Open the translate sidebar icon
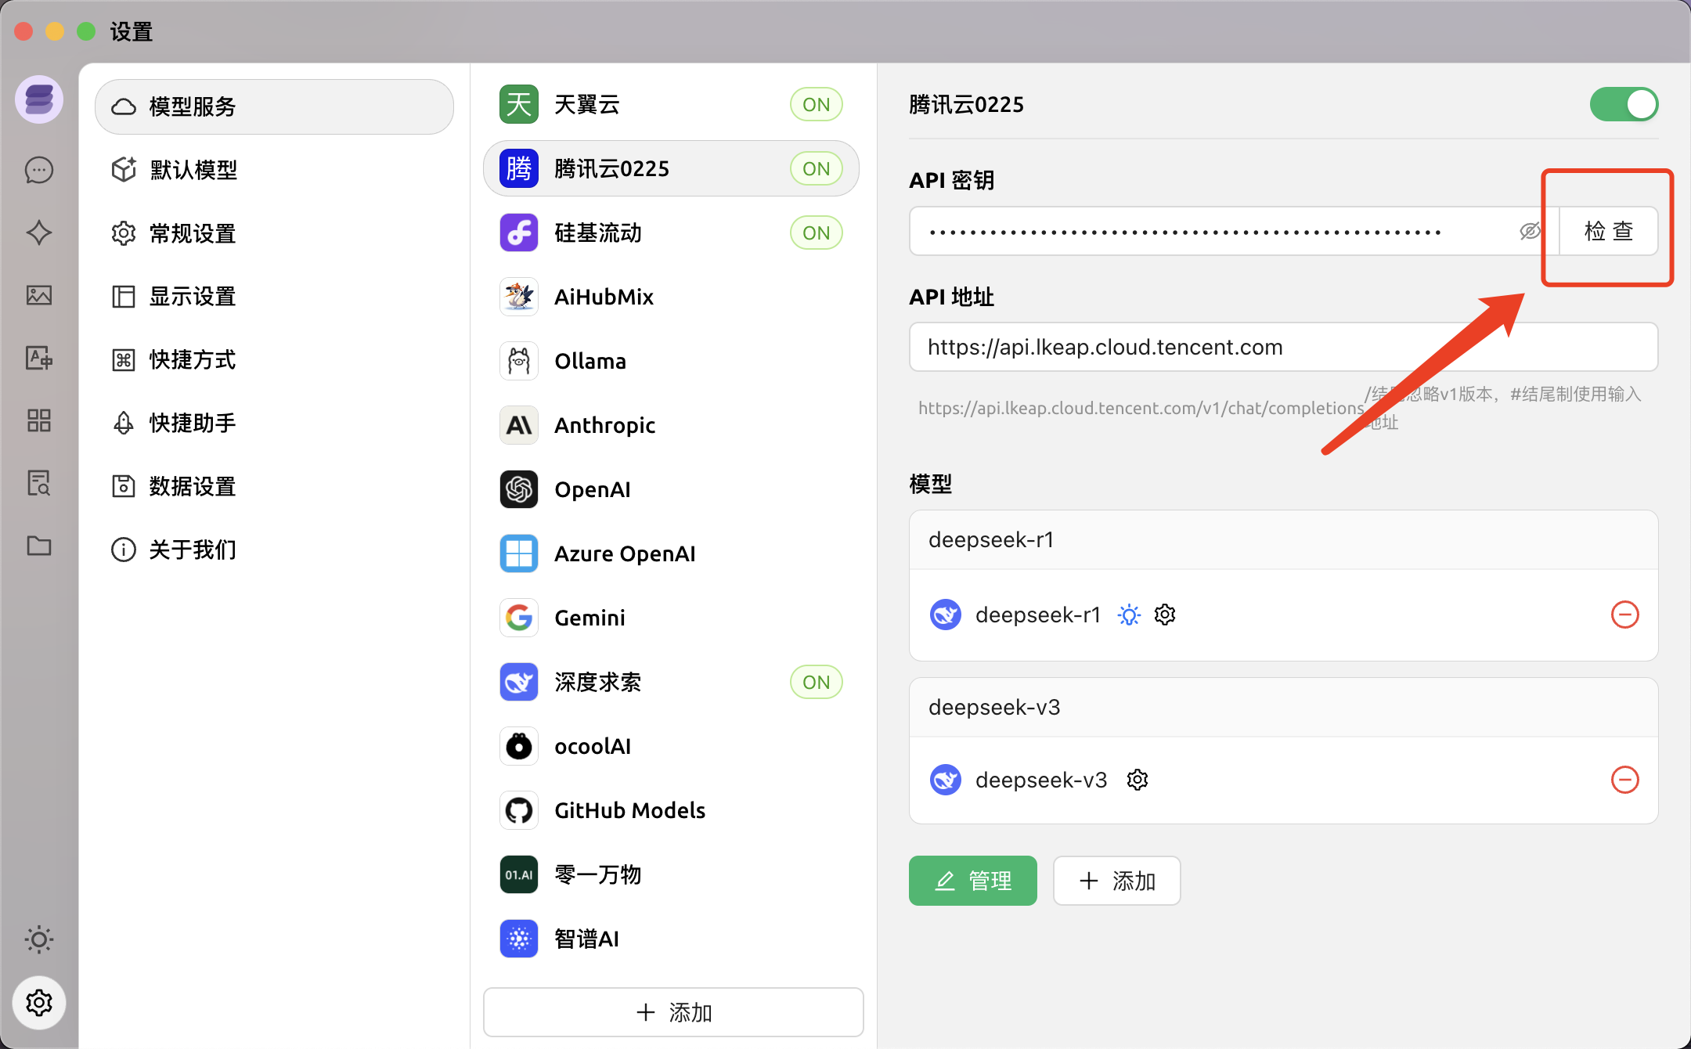The image size is (1691, 1049). pos(39,358)
